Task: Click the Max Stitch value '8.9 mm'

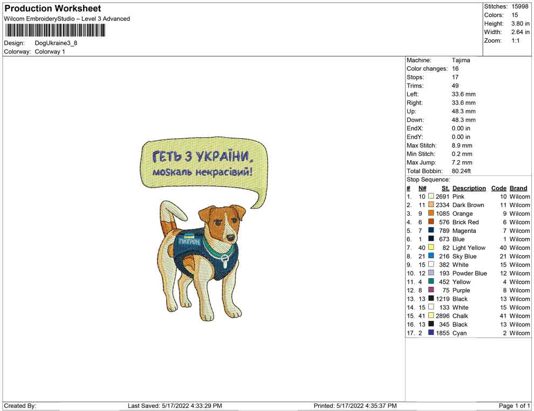Action: (x=462, y=146)
